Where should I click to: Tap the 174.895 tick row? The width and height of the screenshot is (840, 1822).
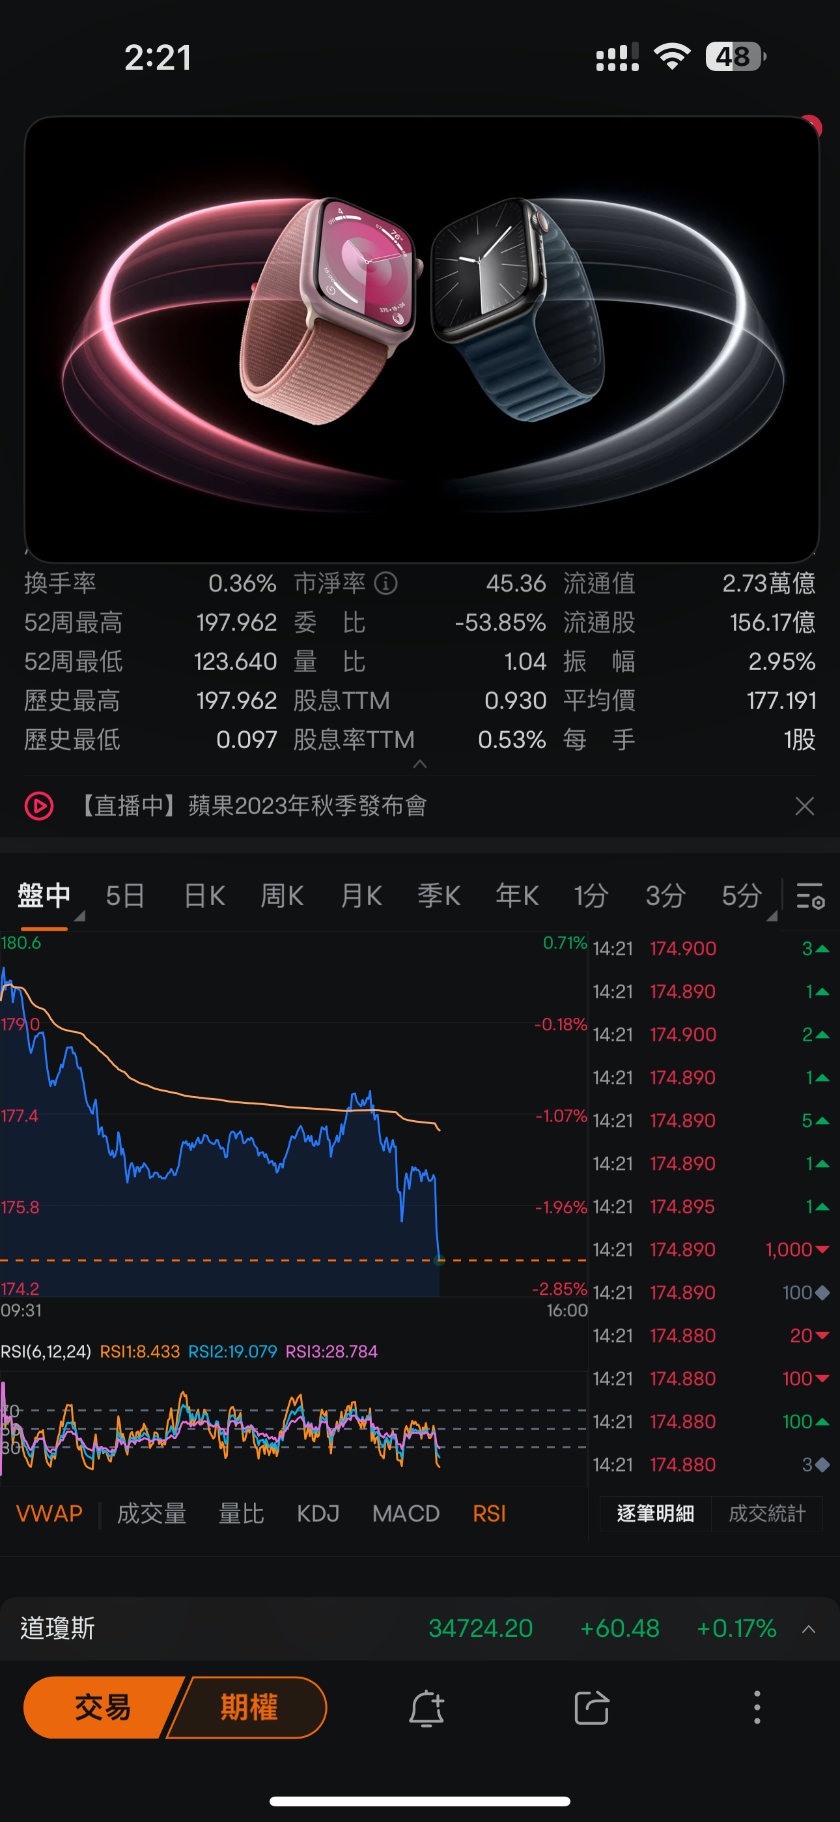[x=710, y=1207]
